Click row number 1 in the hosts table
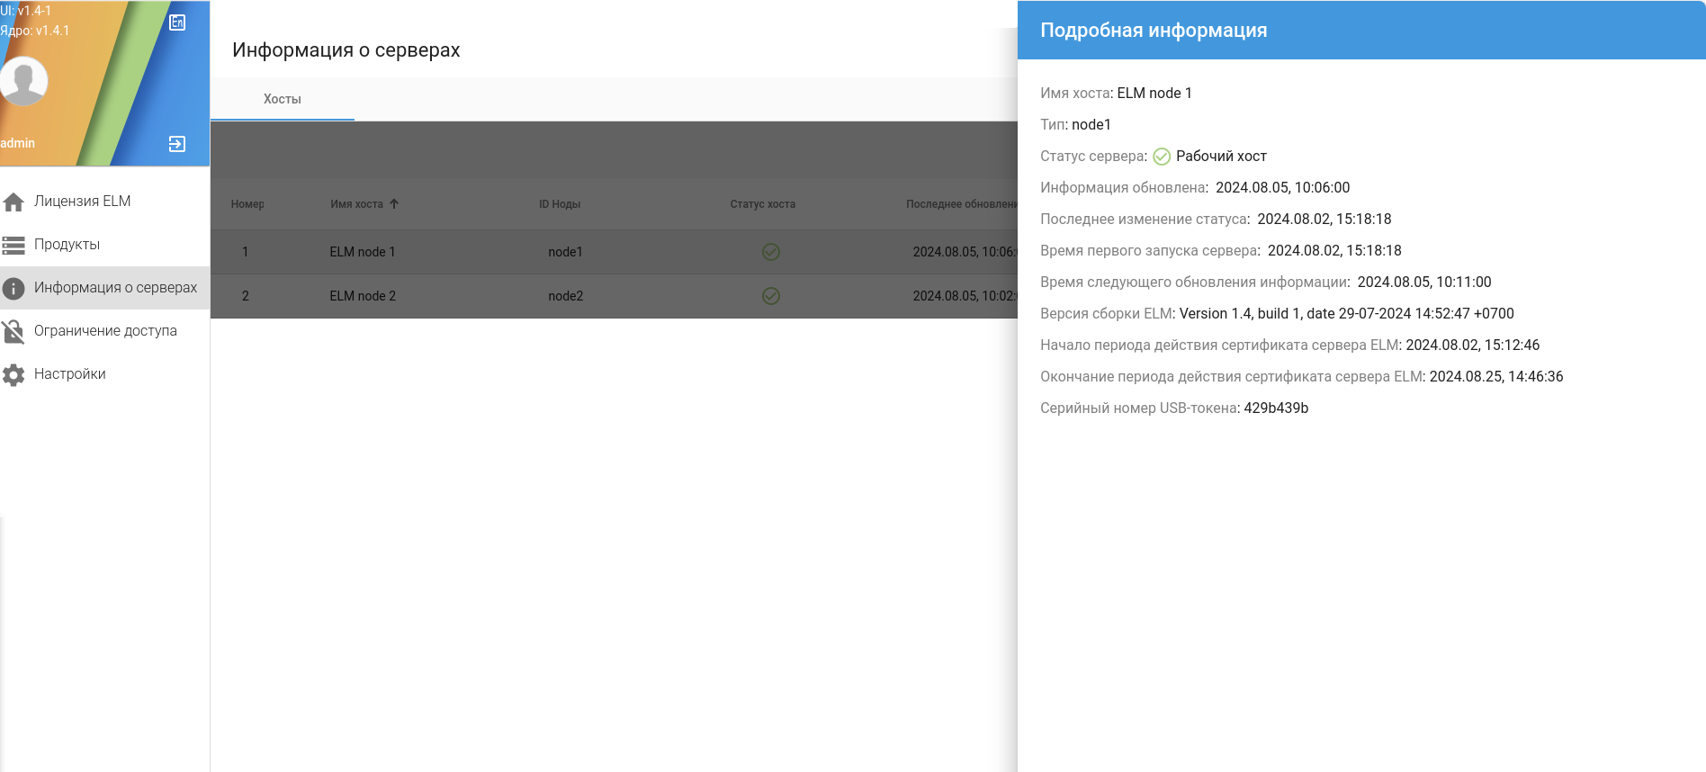 coord(245,252)
